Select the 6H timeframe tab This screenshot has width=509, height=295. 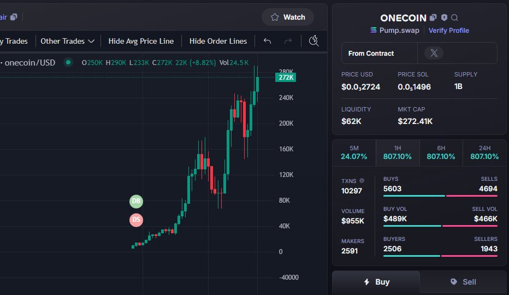[441, 153]
